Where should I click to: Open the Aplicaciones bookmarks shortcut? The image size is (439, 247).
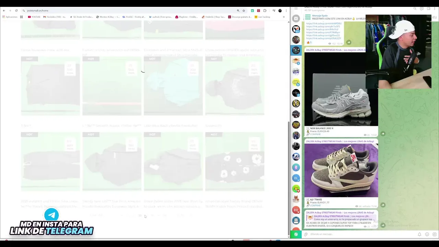coord(10,17)
